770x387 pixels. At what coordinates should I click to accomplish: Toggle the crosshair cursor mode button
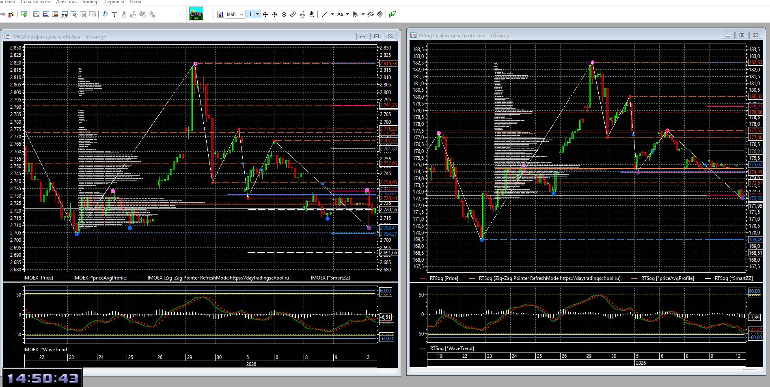[250, 15]
